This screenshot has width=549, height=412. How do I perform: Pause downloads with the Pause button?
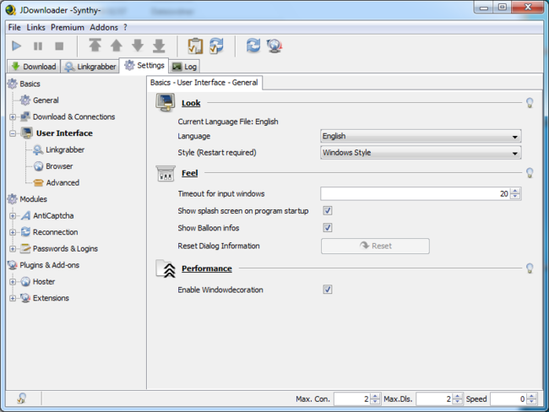click(38, 46)
